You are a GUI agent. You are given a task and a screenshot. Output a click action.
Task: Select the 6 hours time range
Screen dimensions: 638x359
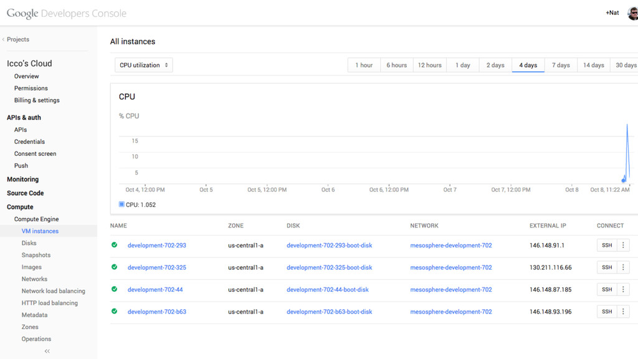[x=397, y=65]
